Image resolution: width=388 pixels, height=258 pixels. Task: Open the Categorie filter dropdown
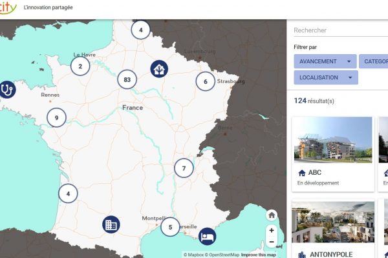374,61
